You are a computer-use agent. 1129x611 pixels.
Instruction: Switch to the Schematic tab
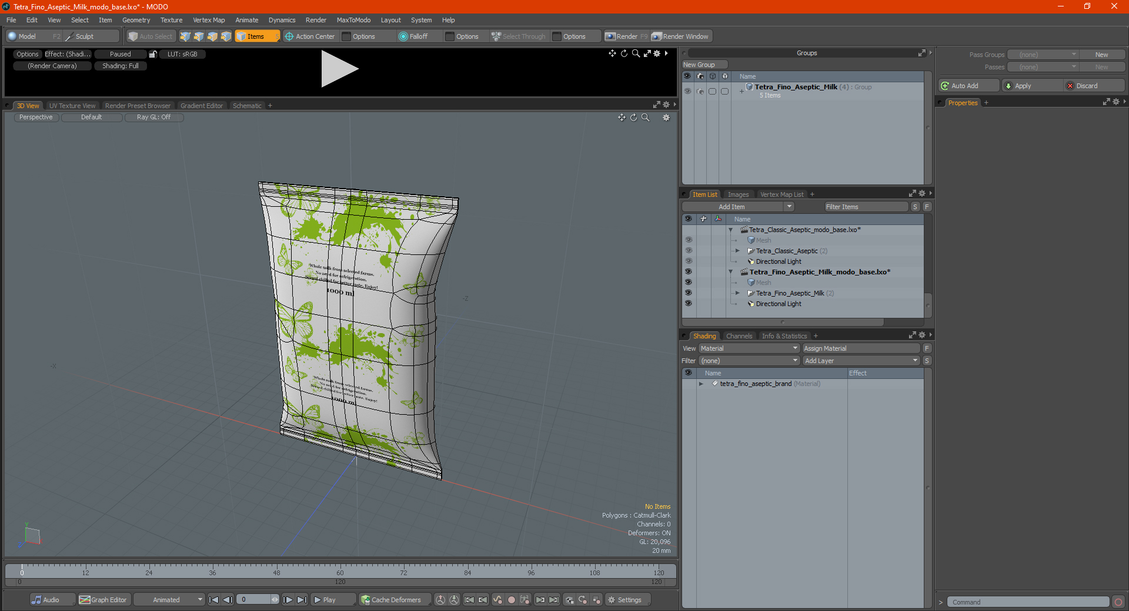(247, 106)
